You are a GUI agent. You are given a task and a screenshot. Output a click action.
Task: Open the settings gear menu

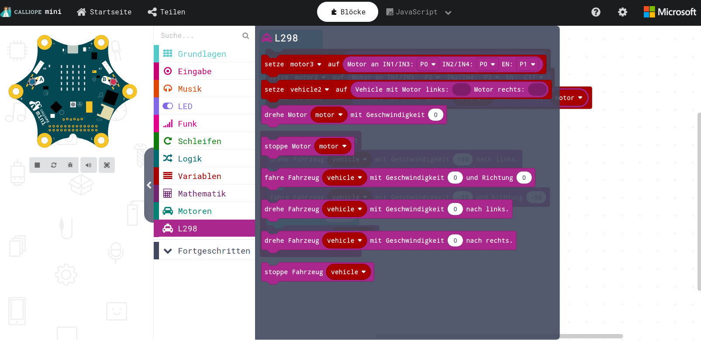click(623, 12)
